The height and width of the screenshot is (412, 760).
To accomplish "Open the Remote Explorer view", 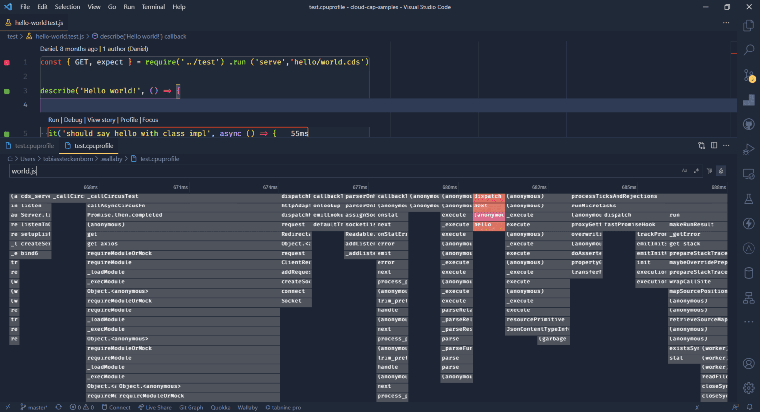I will coord(749,174).
